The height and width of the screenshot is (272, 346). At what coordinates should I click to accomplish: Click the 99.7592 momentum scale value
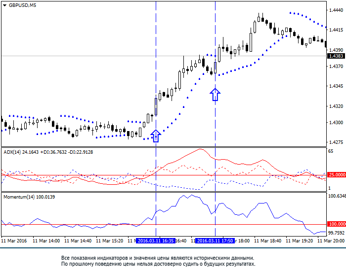[x=336, y=233]
